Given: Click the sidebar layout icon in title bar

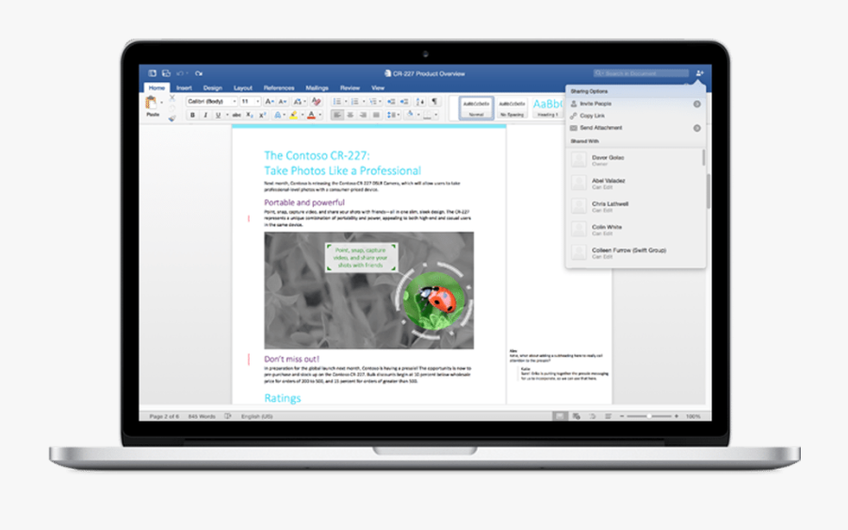Looking at the screenshot, I should [153, 72].
